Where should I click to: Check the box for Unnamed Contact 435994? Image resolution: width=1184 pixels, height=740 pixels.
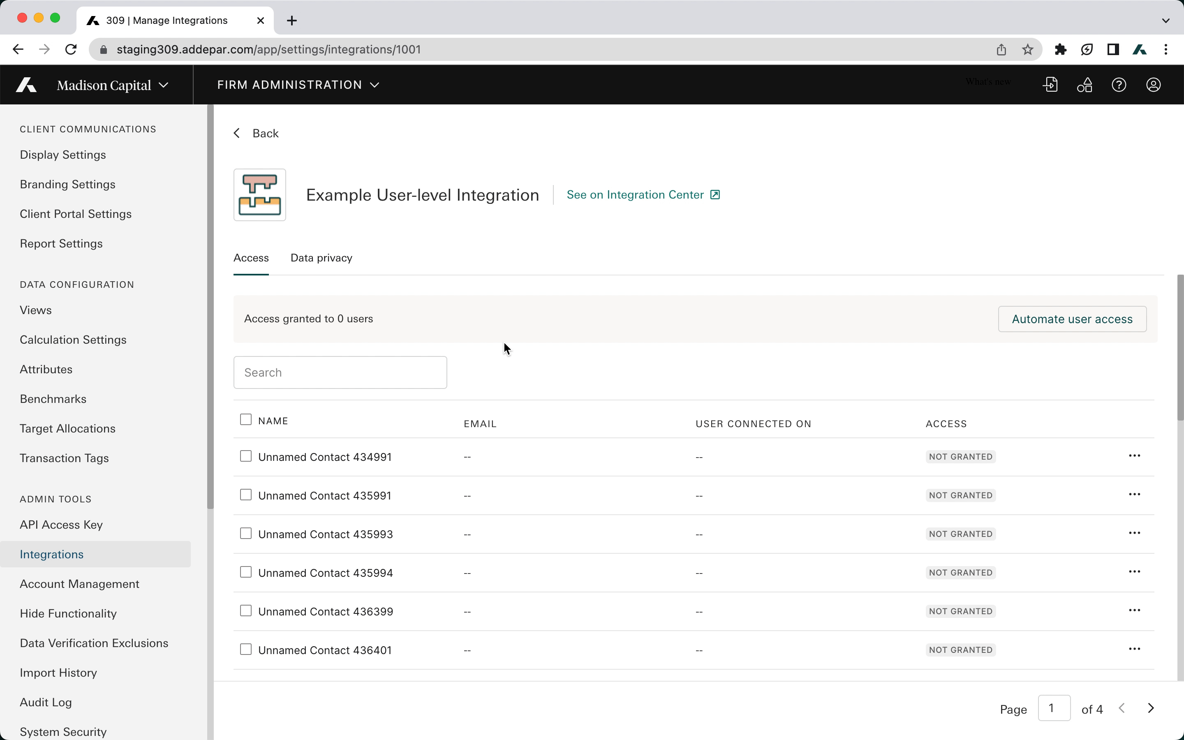pos(245,572)
